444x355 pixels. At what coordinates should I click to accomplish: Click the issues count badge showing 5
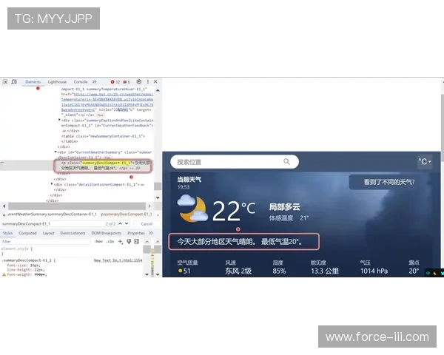(x=127, y=82)
